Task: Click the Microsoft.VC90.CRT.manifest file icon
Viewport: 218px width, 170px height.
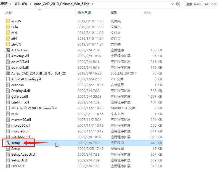Action: click(x=8, y=108)
